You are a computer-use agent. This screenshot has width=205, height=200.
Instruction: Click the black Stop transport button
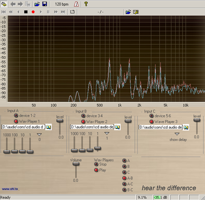click(26, 12)
